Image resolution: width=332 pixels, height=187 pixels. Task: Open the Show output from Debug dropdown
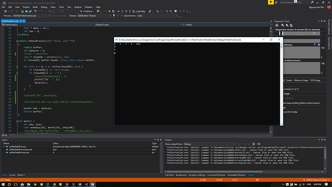pos(209,144)
